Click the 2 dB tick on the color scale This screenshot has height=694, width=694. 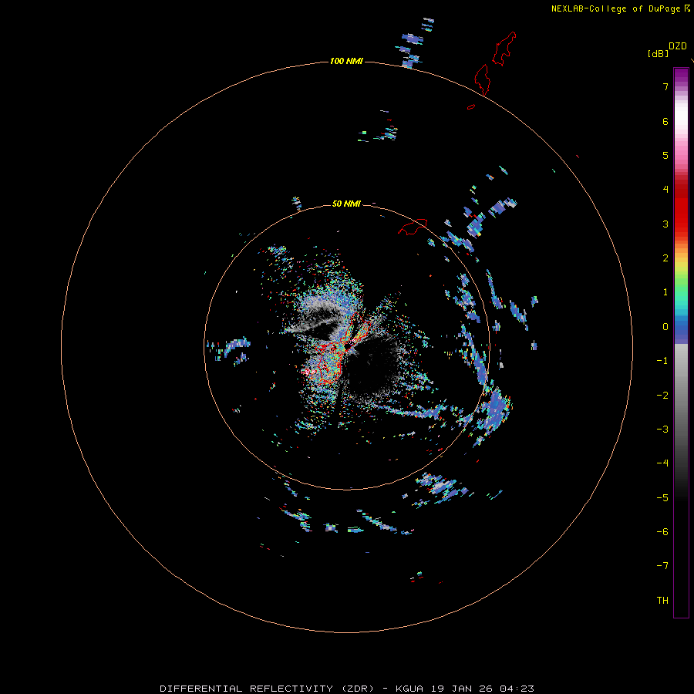click(665, 258)
